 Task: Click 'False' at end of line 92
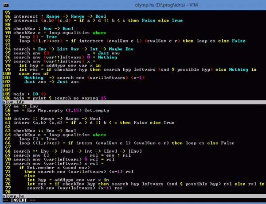239,41
